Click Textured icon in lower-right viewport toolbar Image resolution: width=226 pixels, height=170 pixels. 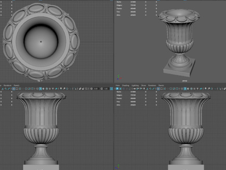(x=194, y=89)
